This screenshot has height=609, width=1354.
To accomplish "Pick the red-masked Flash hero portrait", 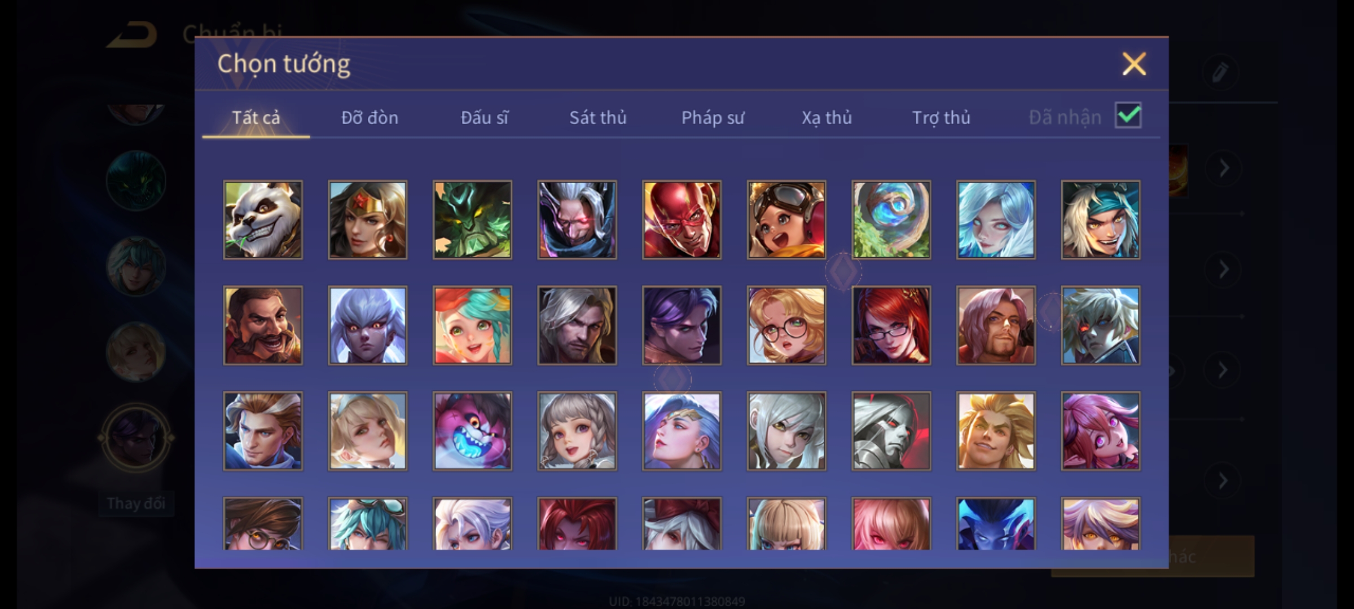I will tap(682, 220).
